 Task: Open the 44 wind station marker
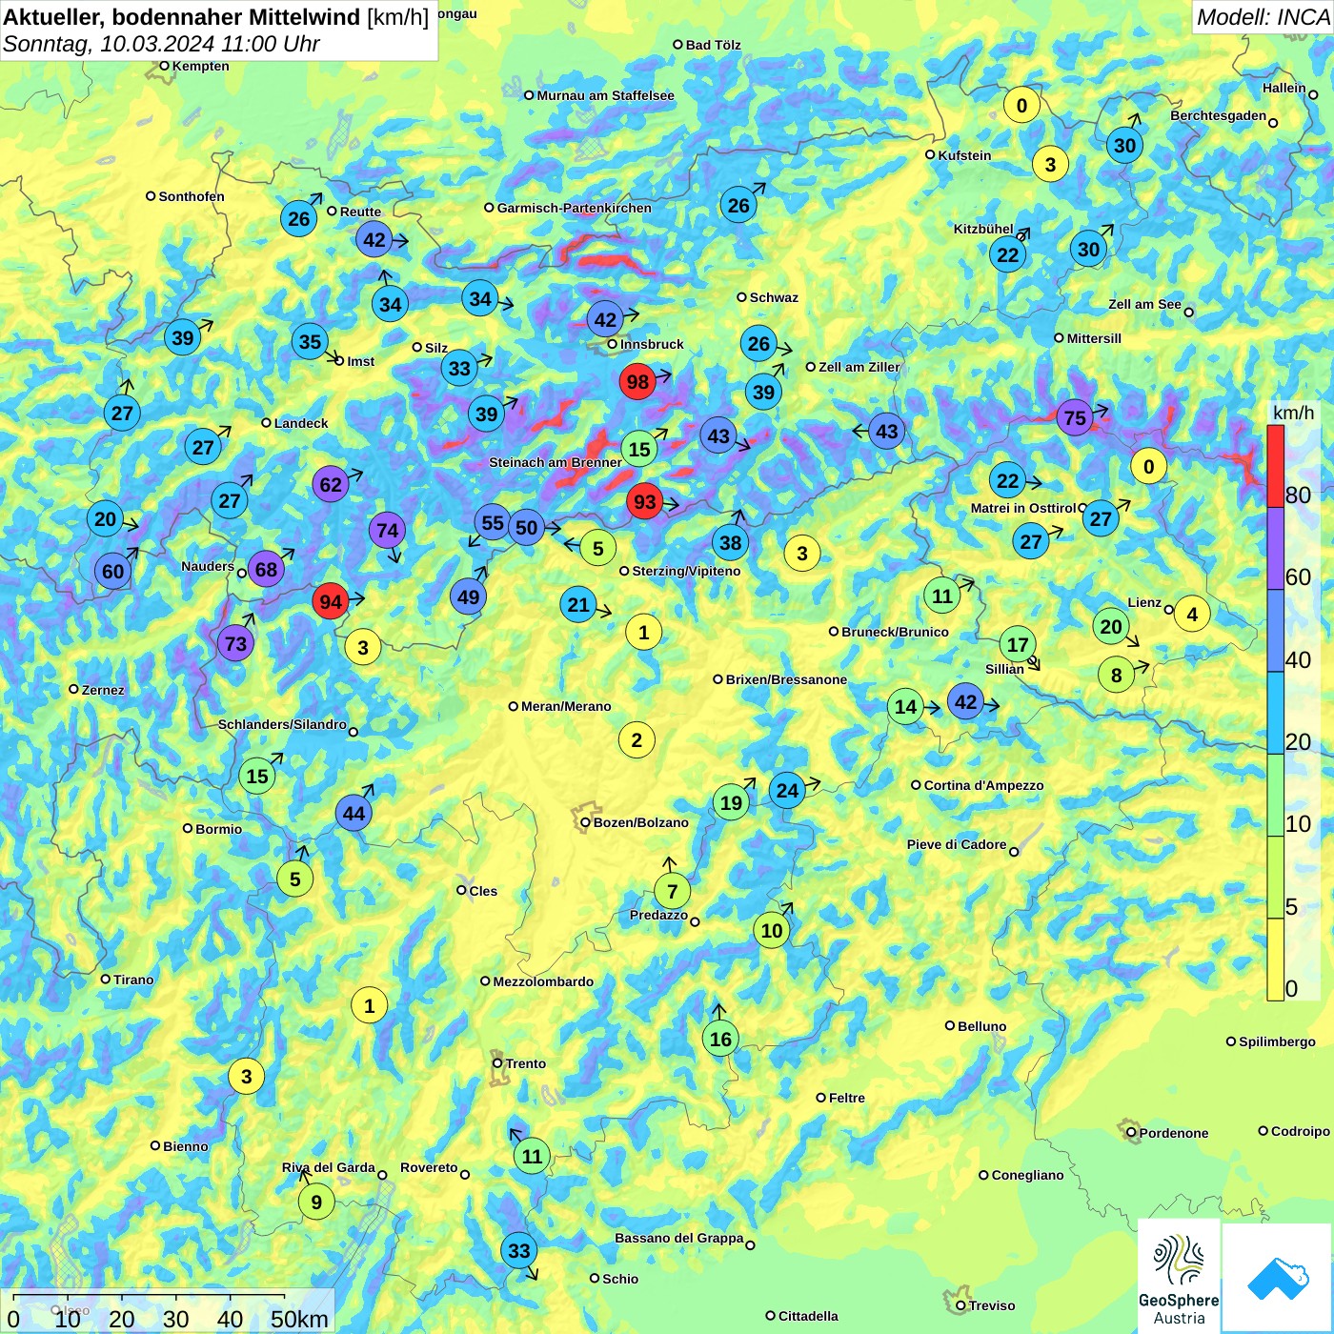tap(354, 813)
